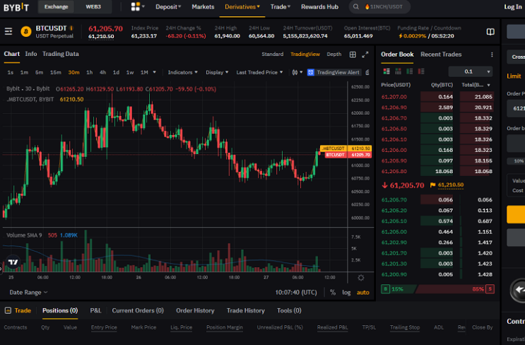
Task: Show buy orders only view
Action: click(410, 71)
